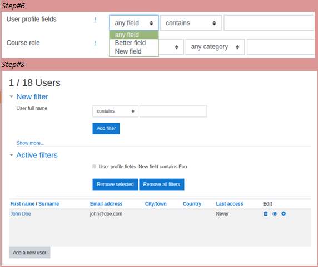The image size is (318, 267).
Task: Open the gear edit icon for John Doe
Action: click(x=284, y=213)
